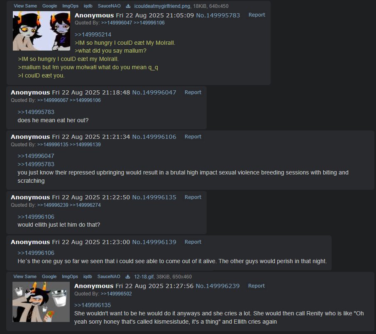
Task: Open quoted-by link >>149996502
Action: tap(116, 294)
